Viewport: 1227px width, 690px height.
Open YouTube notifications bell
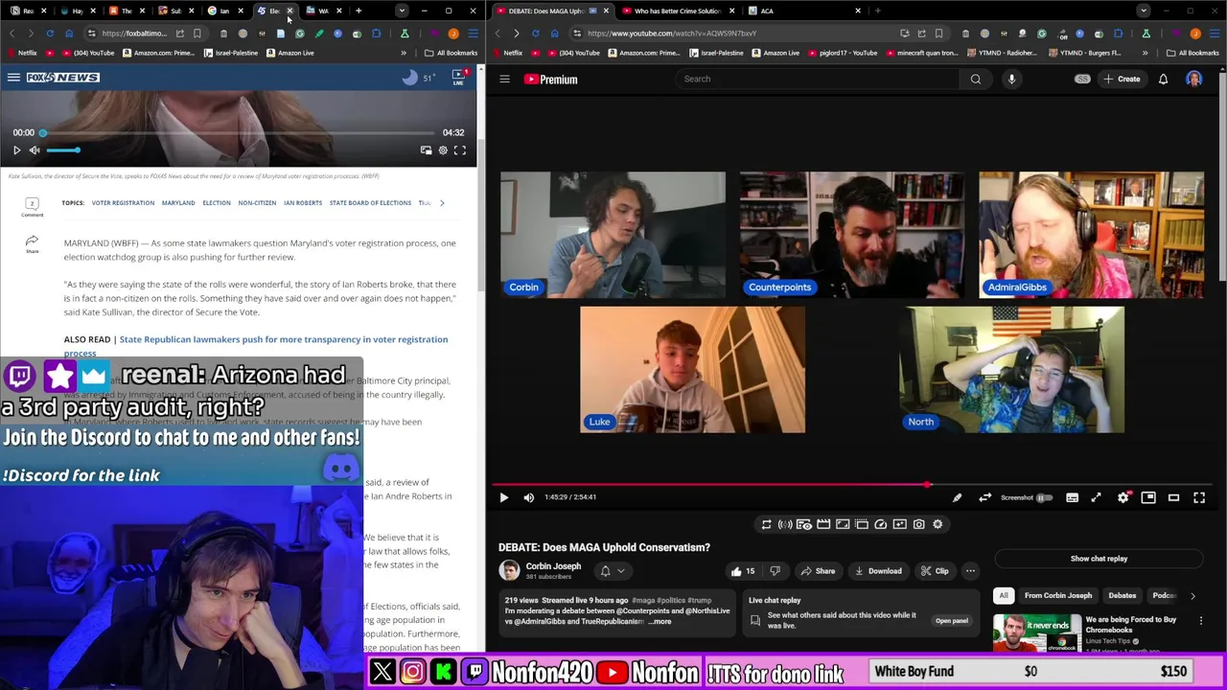coord(1163,79)
